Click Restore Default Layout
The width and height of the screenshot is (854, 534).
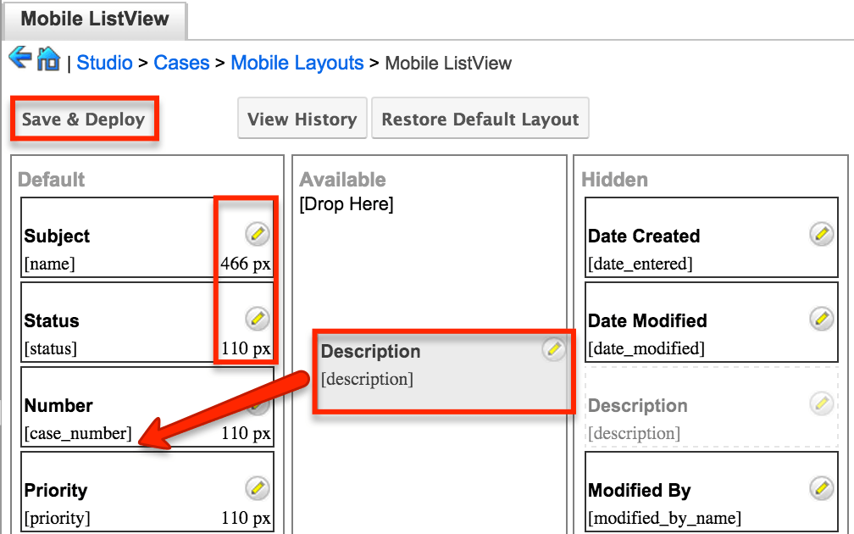(x=480, y=119)
